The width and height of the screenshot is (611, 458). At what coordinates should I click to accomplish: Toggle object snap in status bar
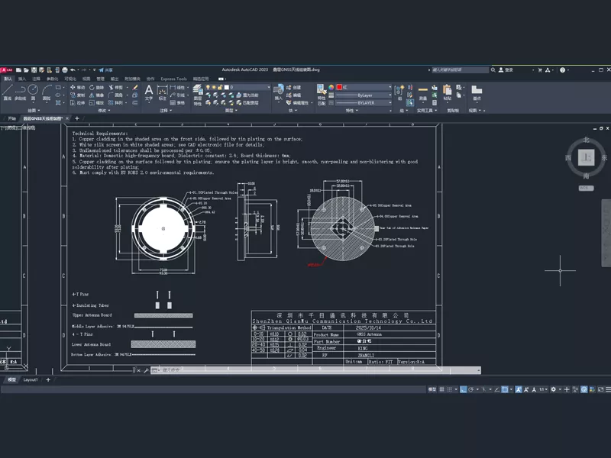[505, 389]
